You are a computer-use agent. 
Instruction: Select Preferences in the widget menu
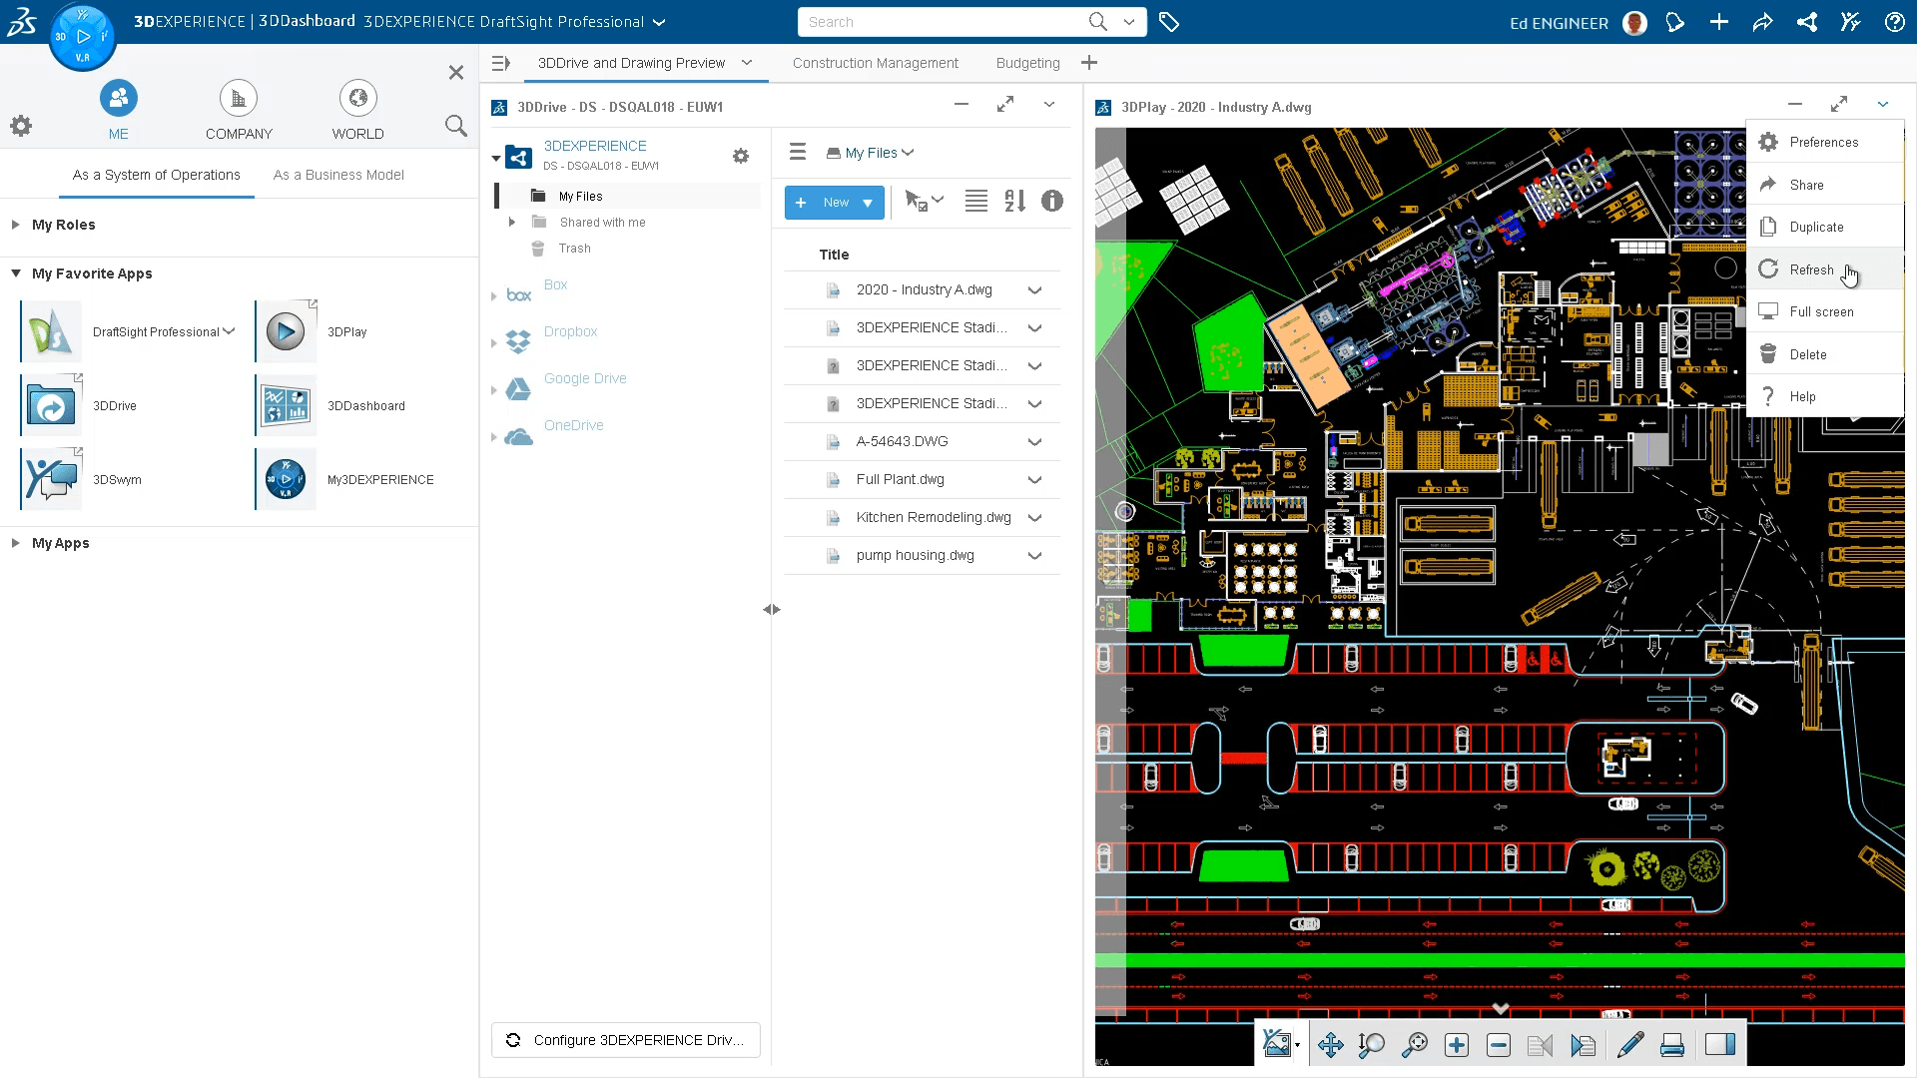coord(1825,142)
